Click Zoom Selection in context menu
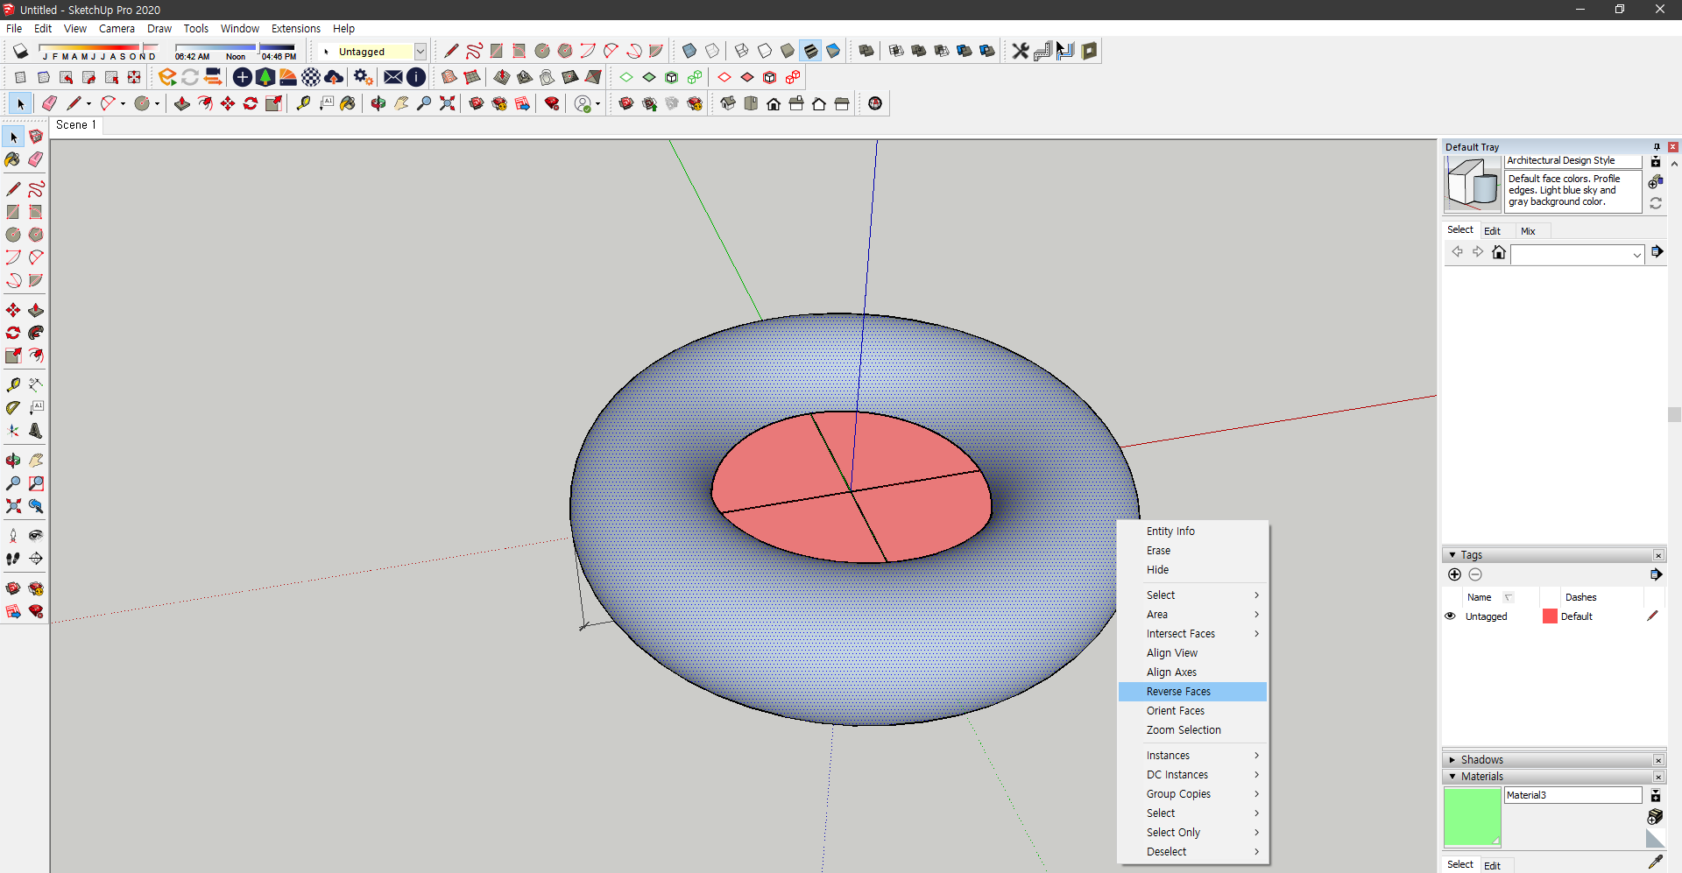The image size is (1682, 873). coord(1192,730)
